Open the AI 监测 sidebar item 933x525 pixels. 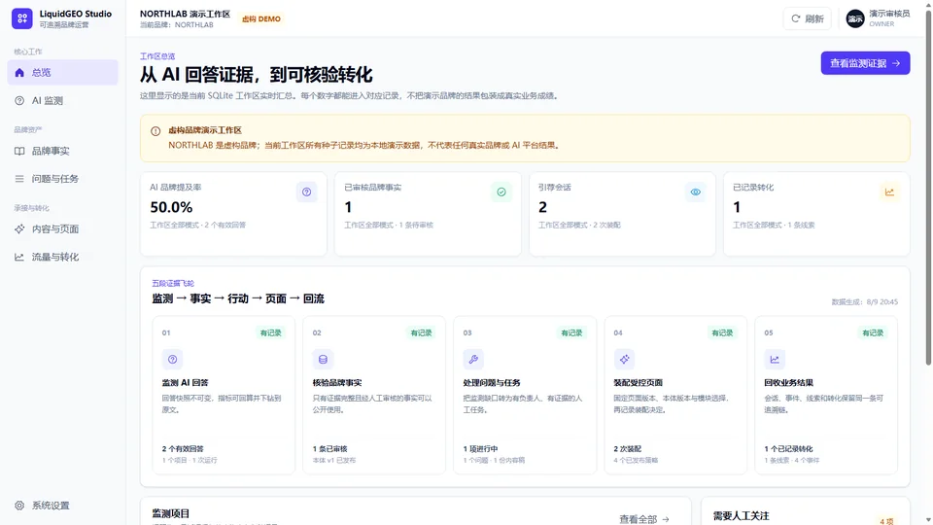tap(62, 100)
